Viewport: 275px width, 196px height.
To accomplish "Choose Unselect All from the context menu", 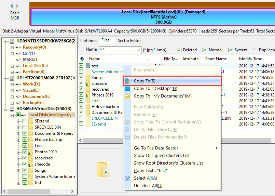I will click(x=148, y=186).
